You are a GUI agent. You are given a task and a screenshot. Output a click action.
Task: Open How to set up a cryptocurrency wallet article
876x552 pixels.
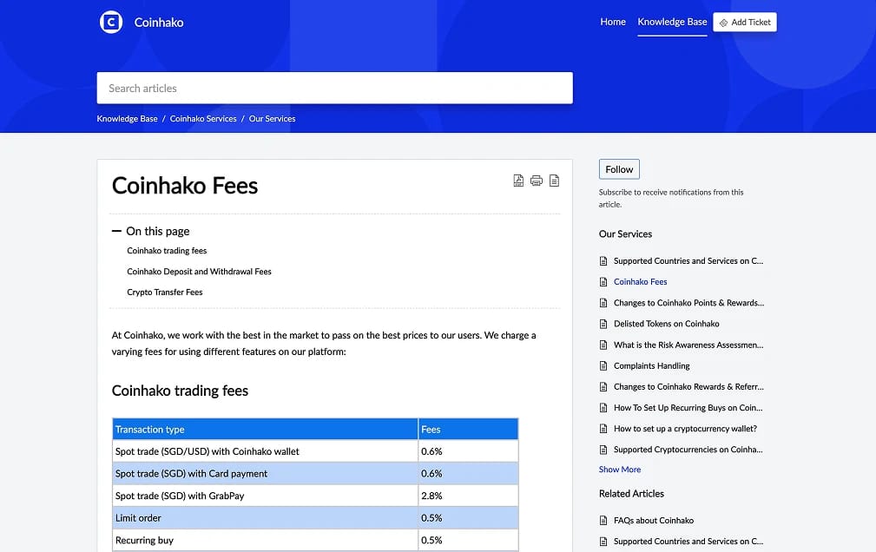tap(685, 429)
